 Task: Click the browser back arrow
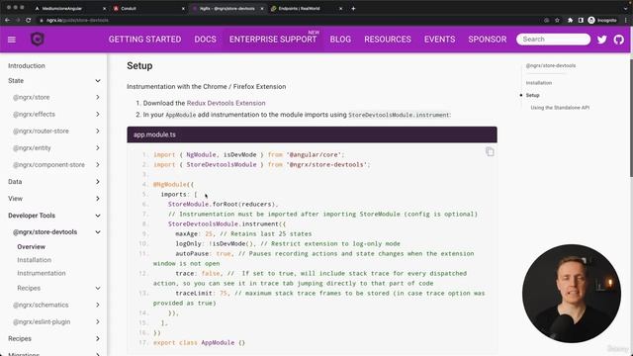[x=7, y=20]
